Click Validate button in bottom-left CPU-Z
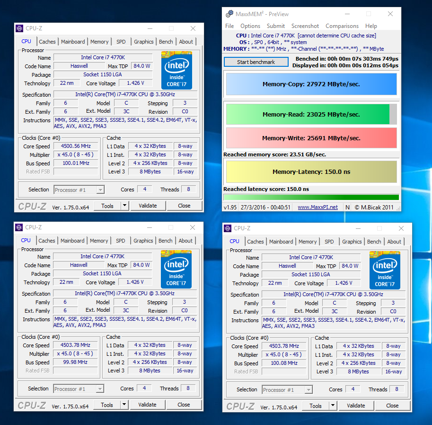Screen dimensions: 432x425 pyautogui.click(x=148, y=405)
